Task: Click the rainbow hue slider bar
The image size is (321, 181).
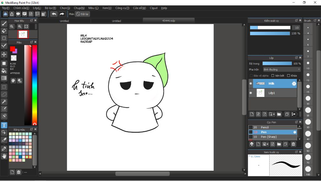Action: pos(34,85)
